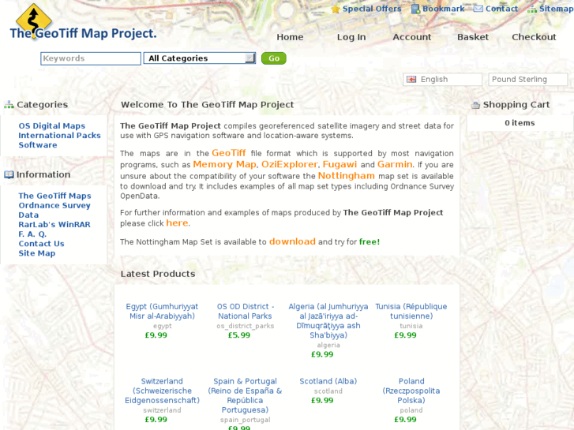
Task: Open the F. A. Q. page
Action: [x=32, y=234]
